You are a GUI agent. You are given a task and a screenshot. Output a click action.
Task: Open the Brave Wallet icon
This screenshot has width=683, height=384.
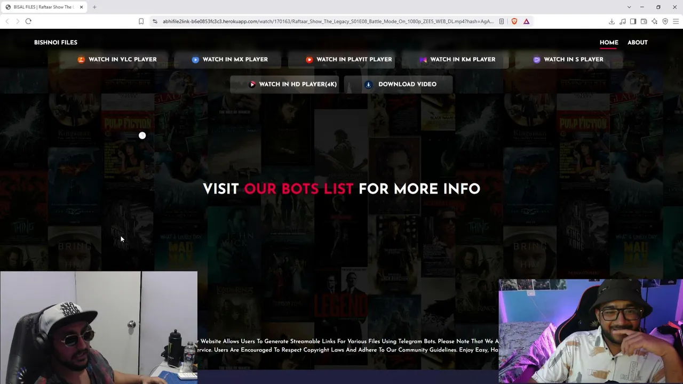coord(644,21)
